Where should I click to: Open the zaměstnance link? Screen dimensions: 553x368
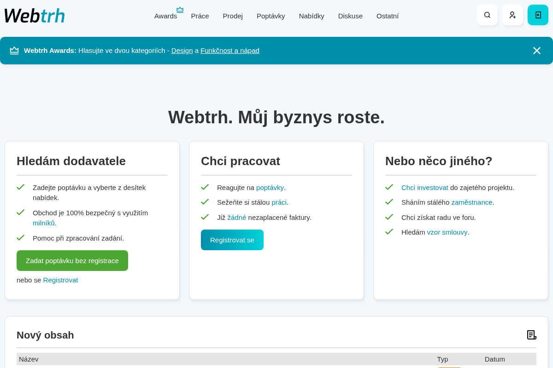click(x=472, y=202)
